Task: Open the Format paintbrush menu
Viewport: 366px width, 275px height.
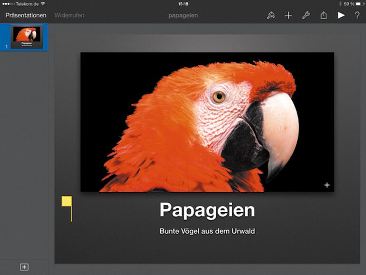Action: pos(271,15)
